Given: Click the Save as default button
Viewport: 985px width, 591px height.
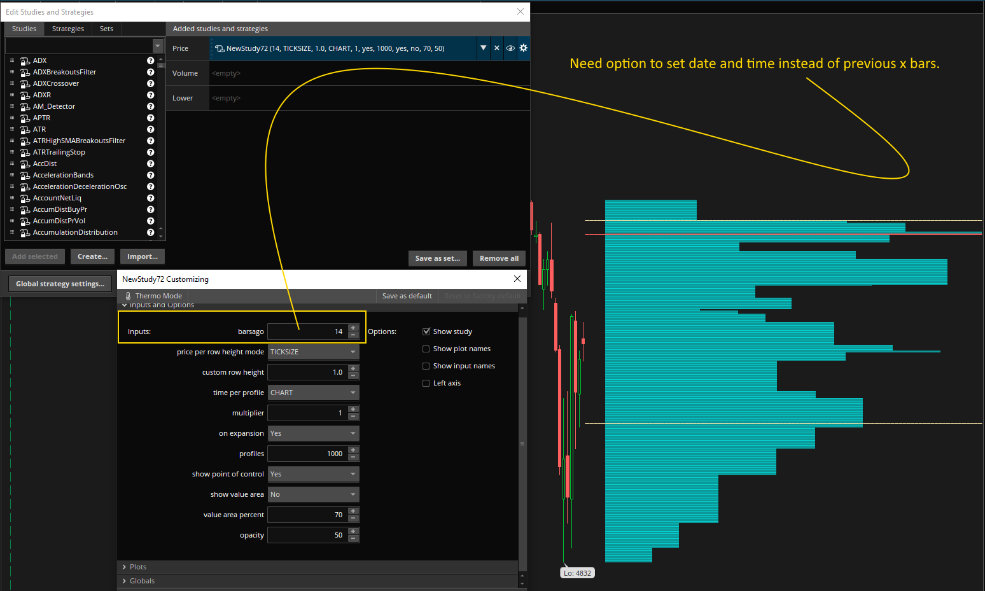Looking at the screenshot, I should pos(407,296).
